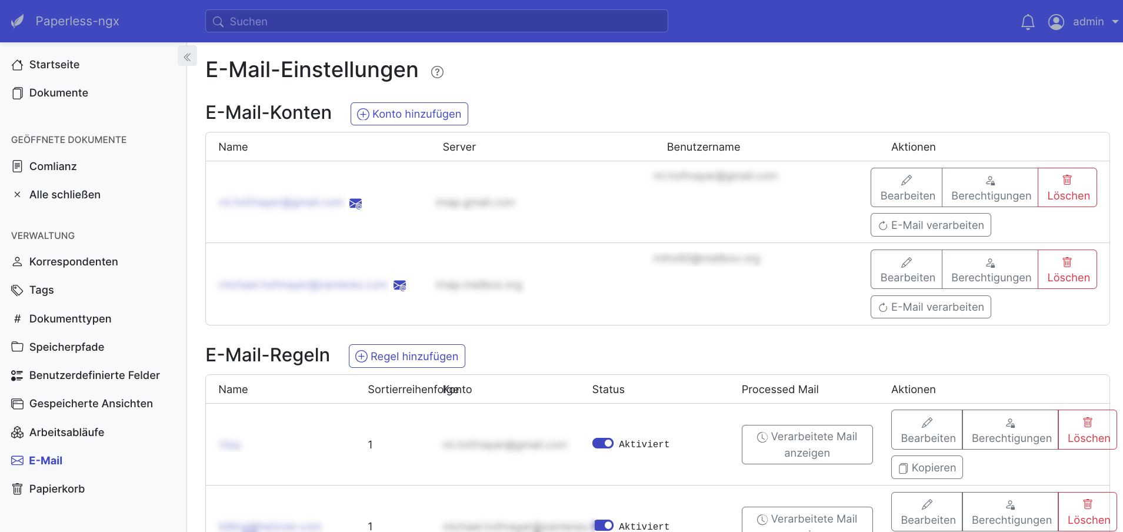The image size is (1123, 532).
Task: Click the Regel hinzufügen button
Action: (x=406, y=356)
